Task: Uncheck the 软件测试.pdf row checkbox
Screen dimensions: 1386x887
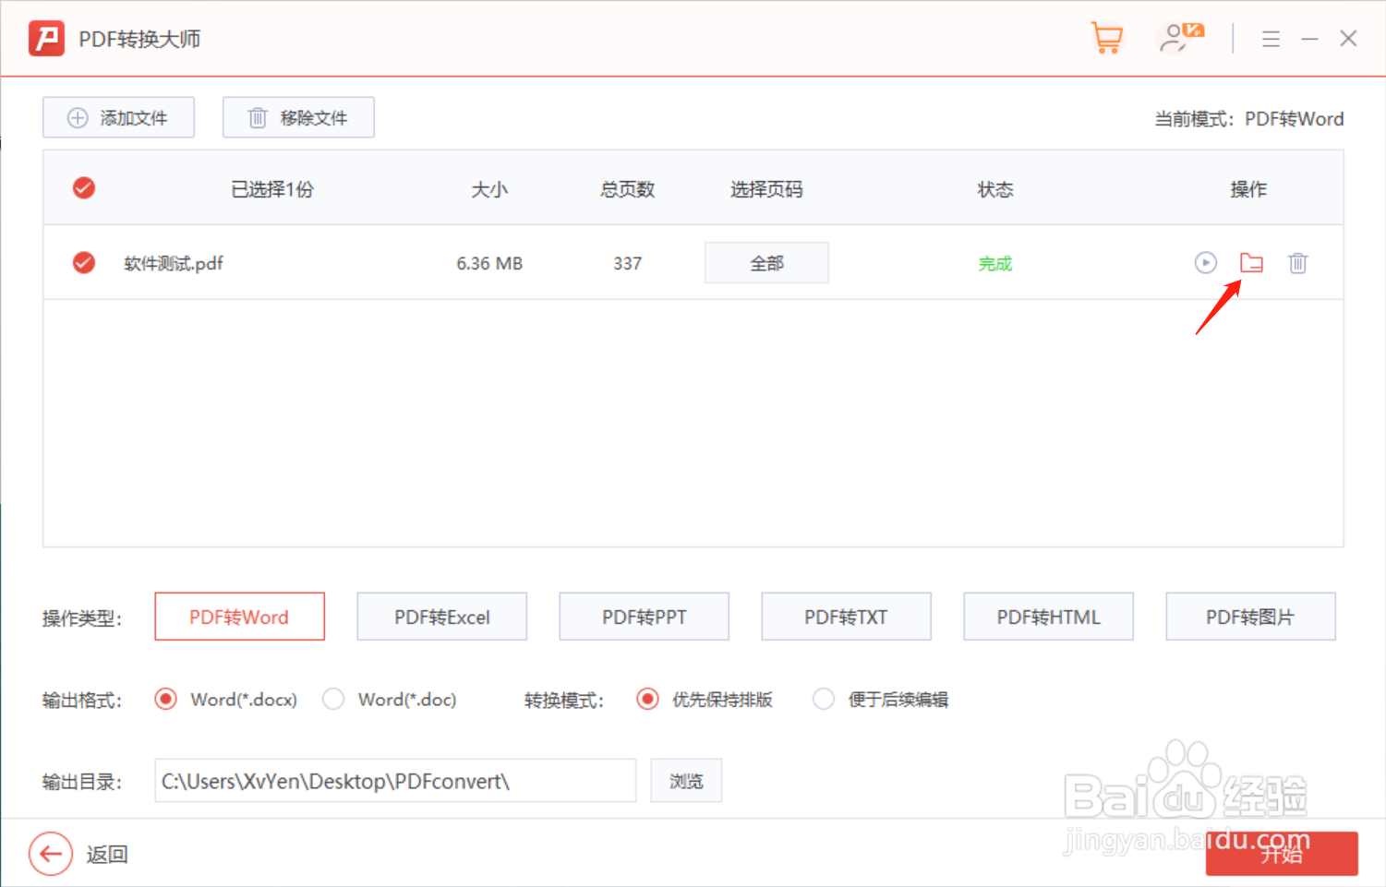Action: 84,262
